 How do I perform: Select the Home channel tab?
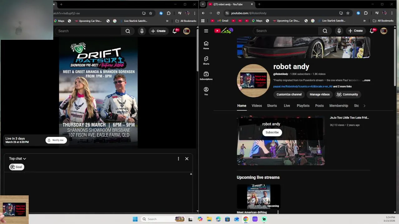tap(242, 106)
